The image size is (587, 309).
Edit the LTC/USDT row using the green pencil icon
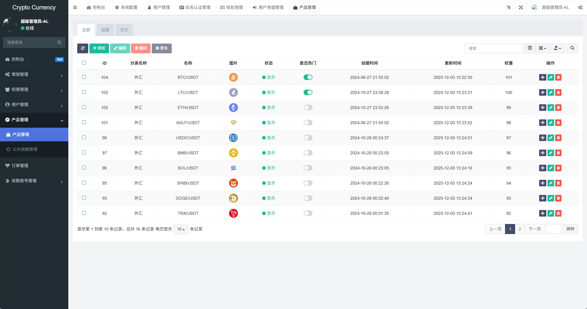point(551,92)
